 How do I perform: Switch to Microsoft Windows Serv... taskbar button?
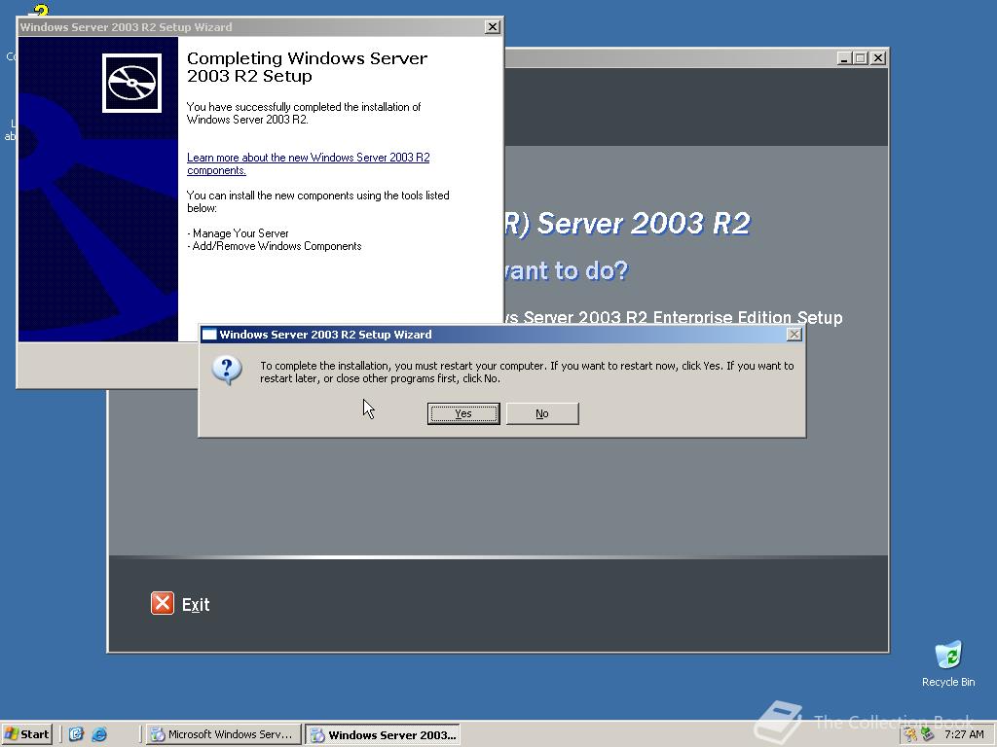223,734
